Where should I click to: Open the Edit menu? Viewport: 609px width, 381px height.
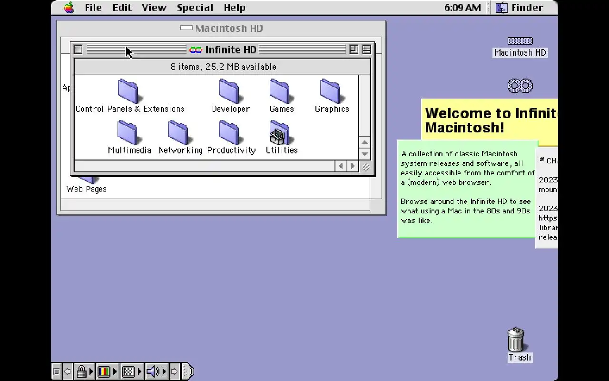click(x=122, y=8)
